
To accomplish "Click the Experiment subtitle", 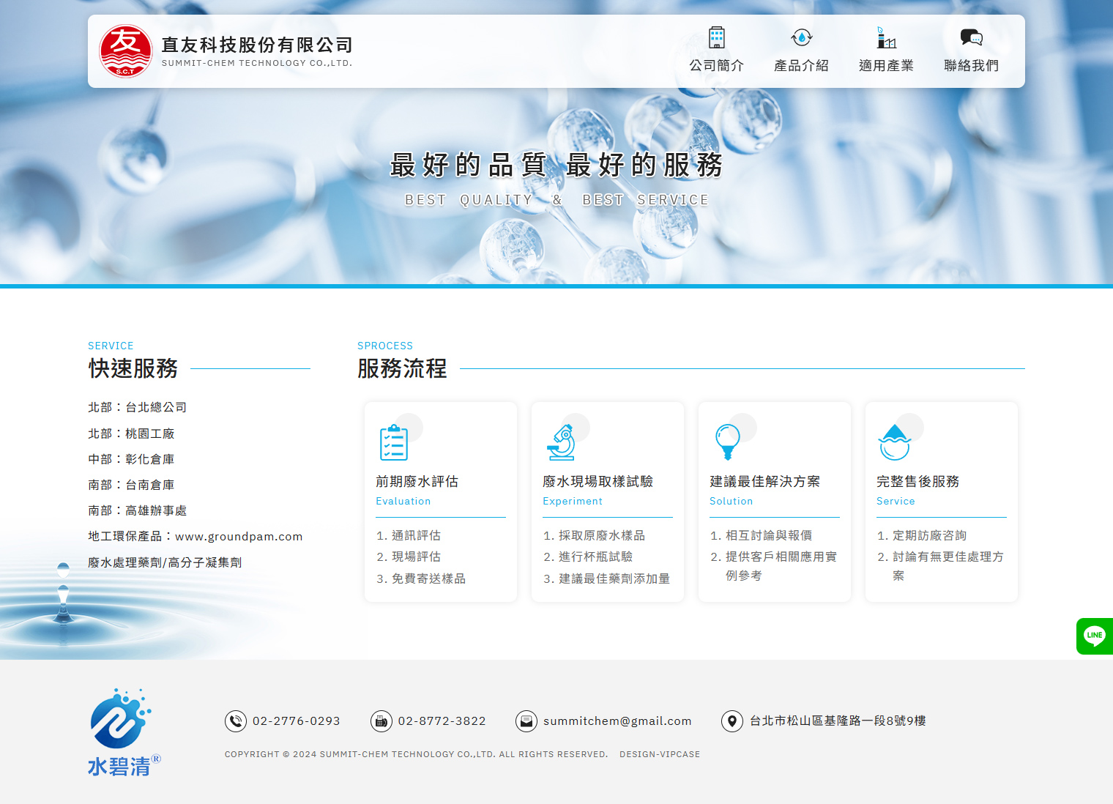I will point(573,502).
